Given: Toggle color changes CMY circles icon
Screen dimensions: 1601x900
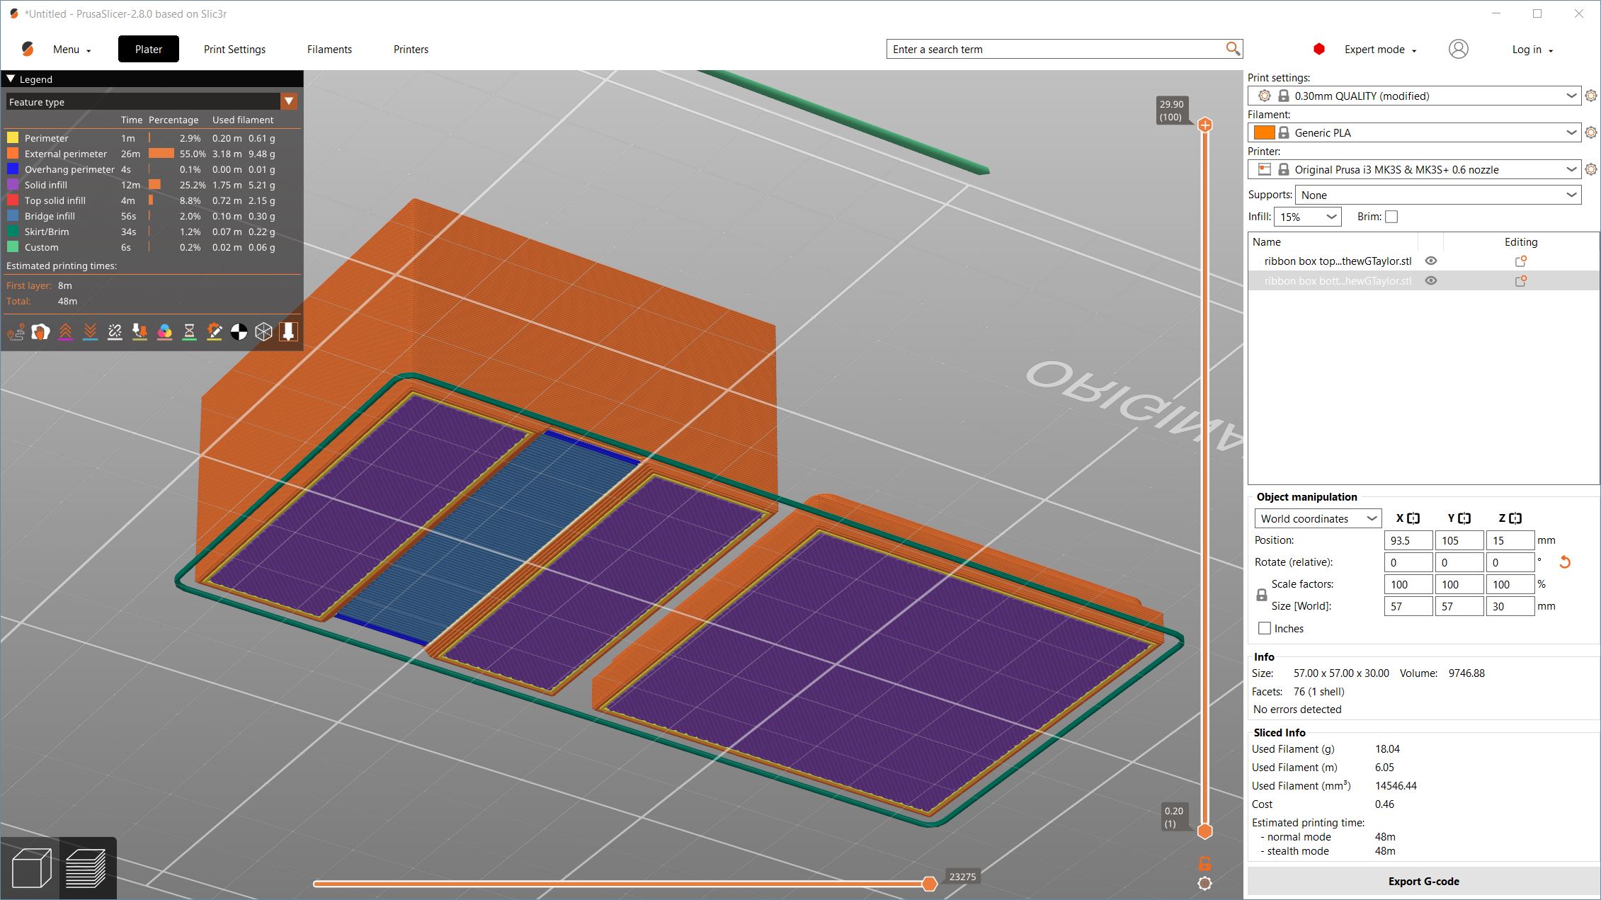Looking at the screenshot, I should click(164, 331).
